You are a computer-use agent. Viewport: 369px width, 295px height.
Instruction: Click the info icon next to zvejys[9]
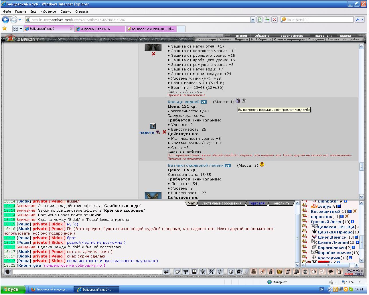click(339, 206)
